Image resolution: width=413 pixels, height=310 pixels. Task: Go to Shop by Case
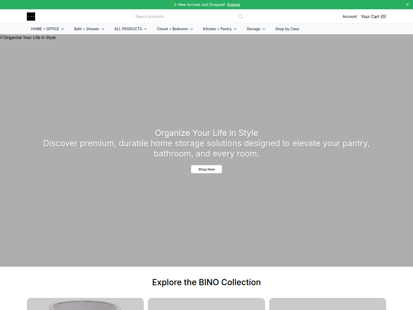click(x=287, y=29)
